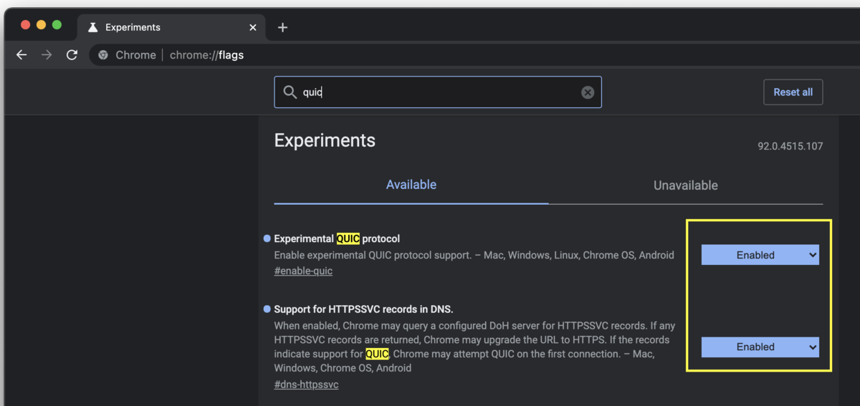Open the #enable-quic anchor link

point(303,271)
